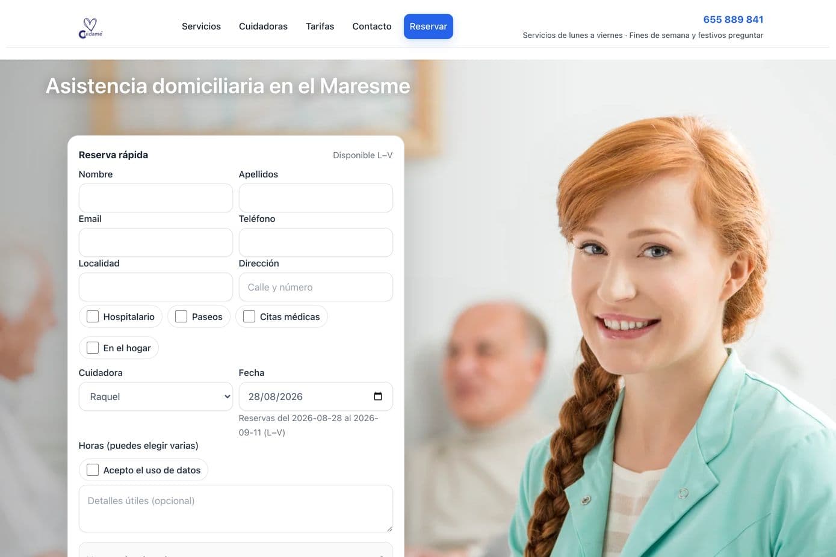The width and height of the screenshot is (836, 557).
Task: Focus the Nombre input field
Action: click(155, 198)
